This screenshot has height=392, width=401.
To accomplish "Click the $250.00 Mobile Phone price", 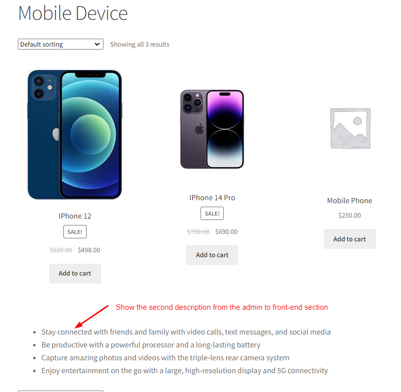I will click(x=350, y=216).
